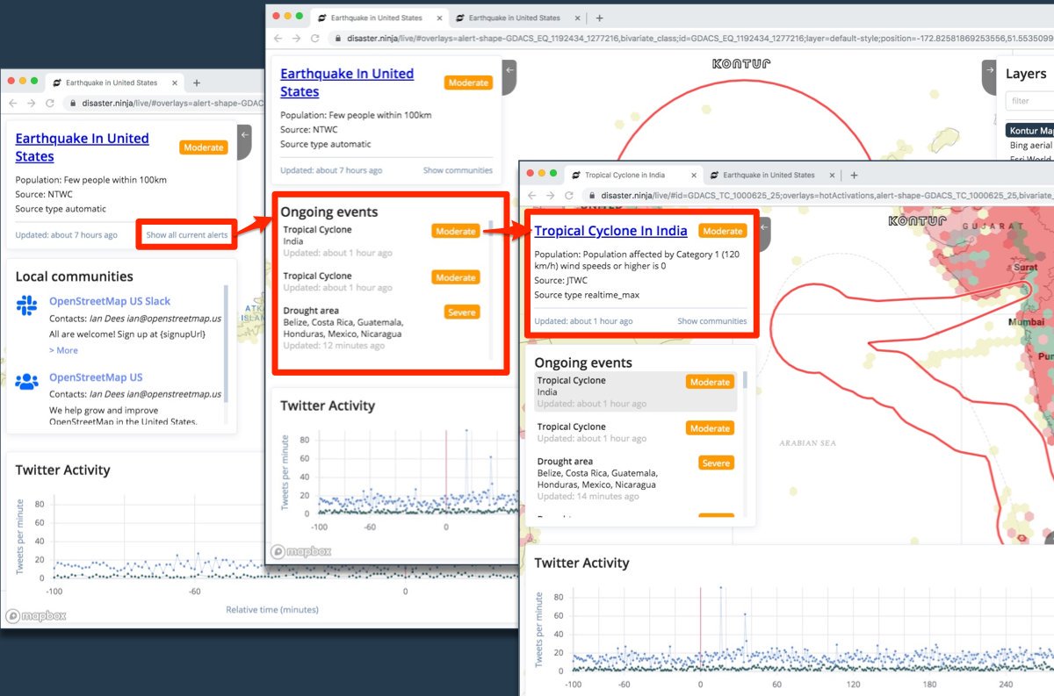Click Moderate badge next to Tropical Cyclone In India

click(x=723, y=231)
